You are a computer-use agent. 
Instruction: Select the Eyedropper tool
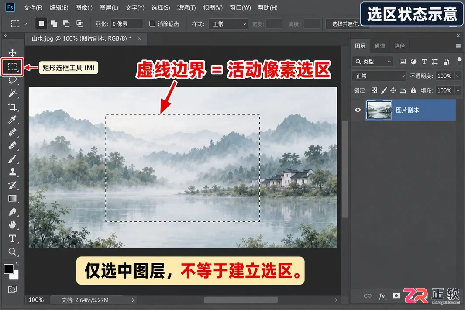12,120
